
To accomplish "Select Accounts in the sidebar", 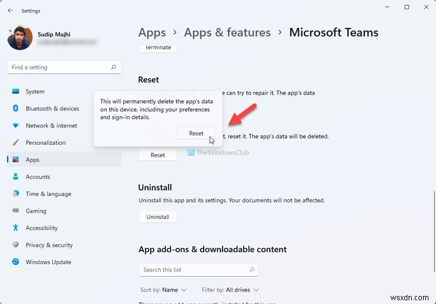I will click(64, 177).
